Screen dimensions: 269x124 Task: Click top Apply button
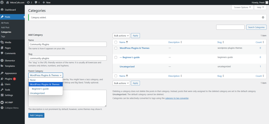coord(135,36)
